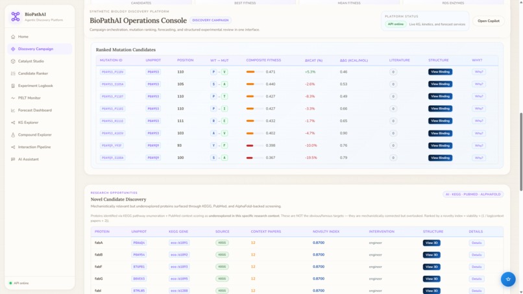The height and width of the screenshot is (294, 523).
Task: Open Candidate Ranker section
Action: pos(40,73)
